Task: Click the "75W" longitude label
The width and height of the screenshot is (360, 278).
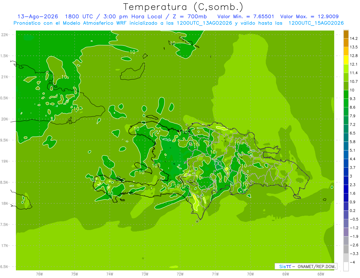Action: (74, 274)
